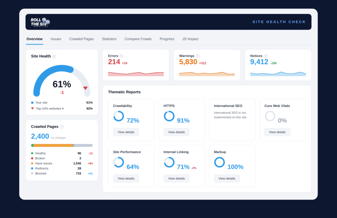Click the gray blocked segment of pages bar

coord(83,145)
